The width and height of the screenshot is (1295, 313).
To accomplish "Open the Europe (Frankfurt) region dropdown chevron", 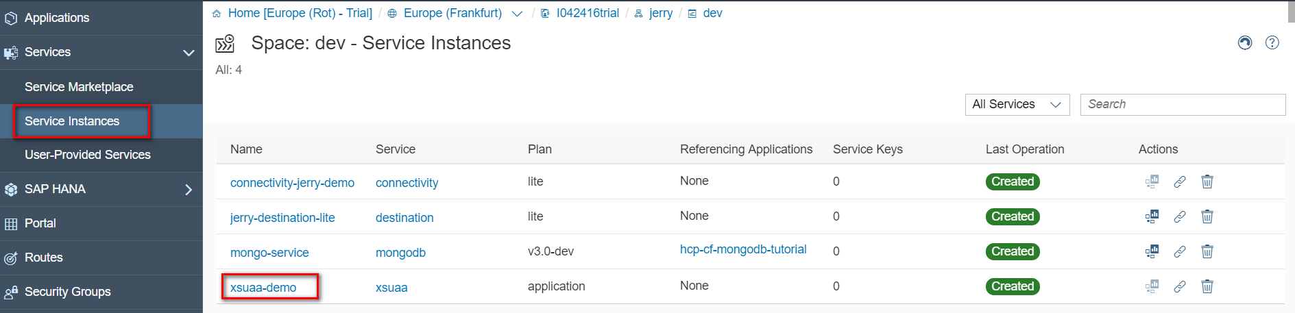I will [x=518, y=14].
